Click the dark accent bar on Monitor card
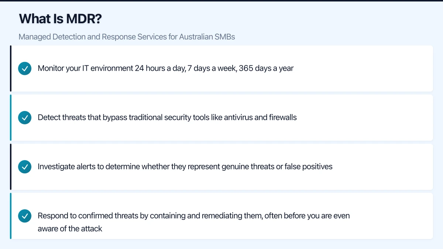 pos(11,69)
